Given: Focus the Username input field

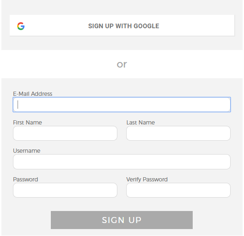Looking at the screenshot, I should tap(122, 161).
